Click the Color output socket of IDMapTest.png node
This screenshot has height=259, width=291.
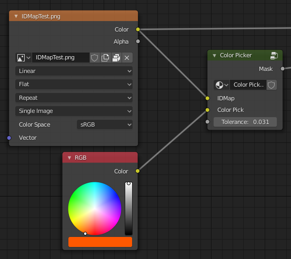(138, 29)
